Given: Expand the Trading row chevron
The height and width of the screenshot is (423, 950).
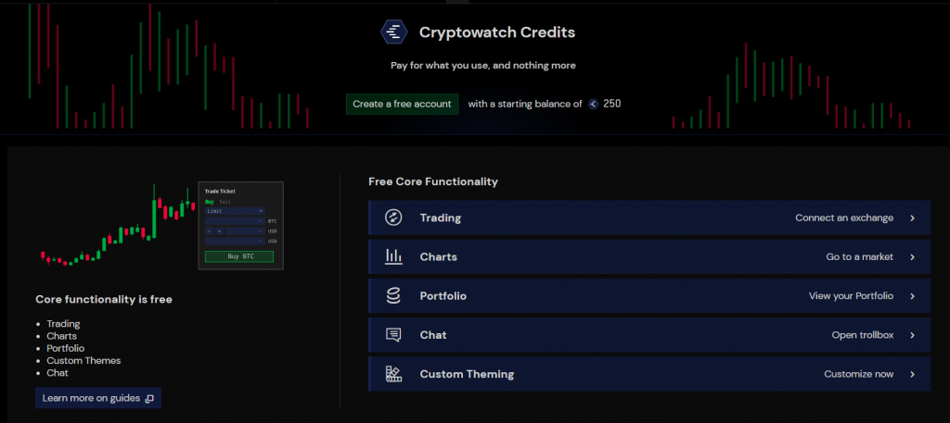Looking at the screenshot, I should coord(912,218).
